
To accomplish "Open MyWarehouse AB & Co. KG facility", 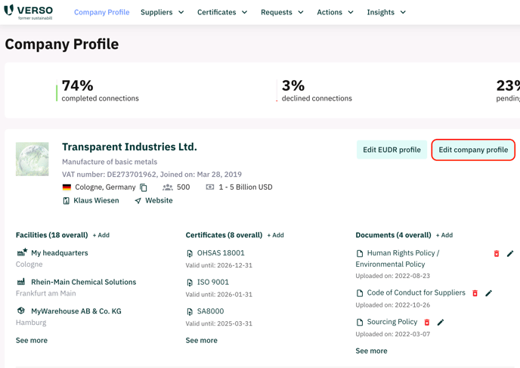I will pyautogui.click(x=76, y=311).
